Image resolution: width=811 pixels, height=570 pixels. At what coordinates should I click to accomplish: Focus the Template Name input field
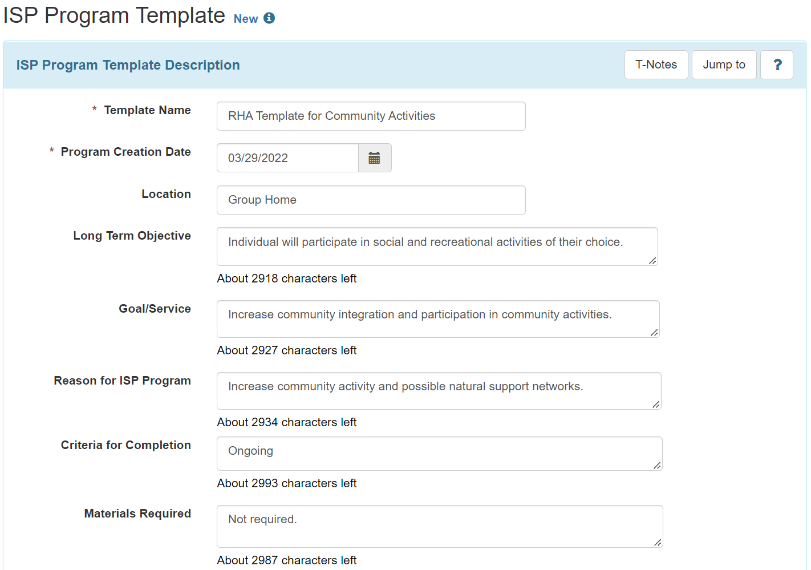coord(371,116)
